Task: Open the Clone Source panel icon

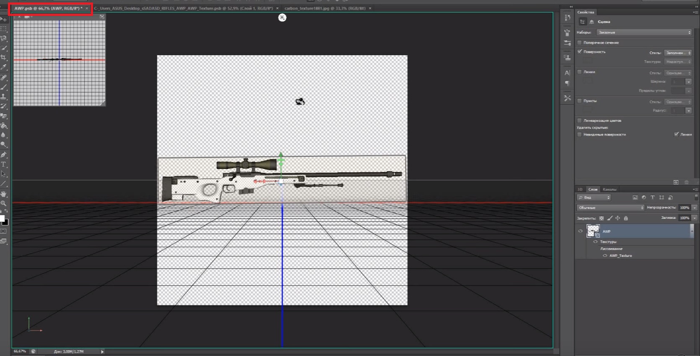Action: click(567, 58)
